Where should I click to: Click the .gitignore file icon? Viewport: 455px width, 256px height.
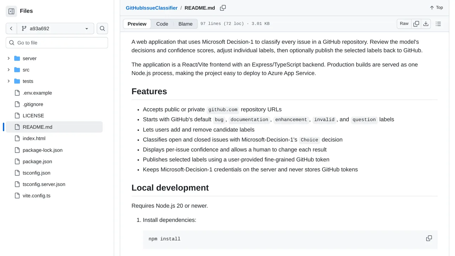[x=17, y=104]
